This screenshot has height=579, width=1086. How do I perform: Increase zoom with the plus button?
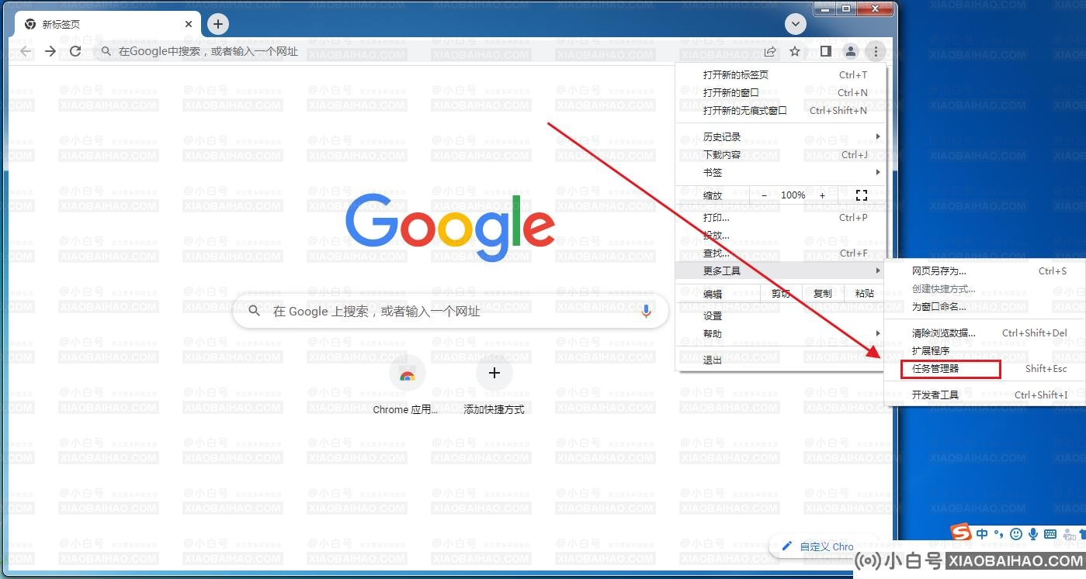tap(823, 195)
